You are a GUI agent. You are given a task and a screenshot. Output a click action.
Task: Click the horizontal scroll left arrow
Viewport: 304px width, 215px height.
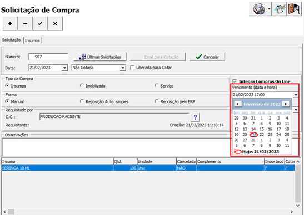pos(4,212)
